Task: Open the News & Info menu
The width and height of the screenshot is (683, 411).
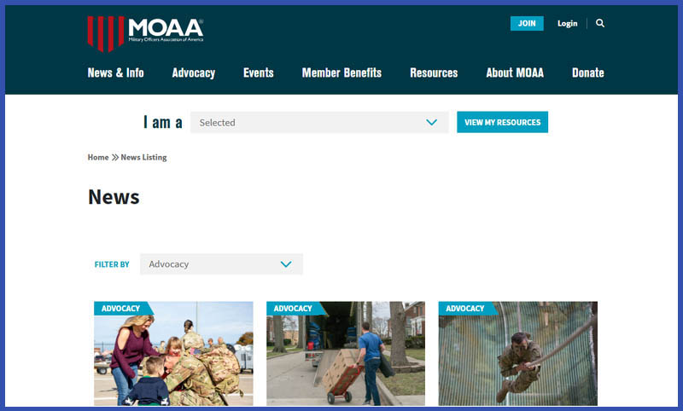Action: (x=115, y=72)
